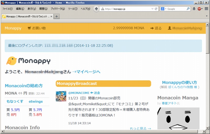Open the もなっくす exchange link
The image size is (210, 134).
[15, 102]
